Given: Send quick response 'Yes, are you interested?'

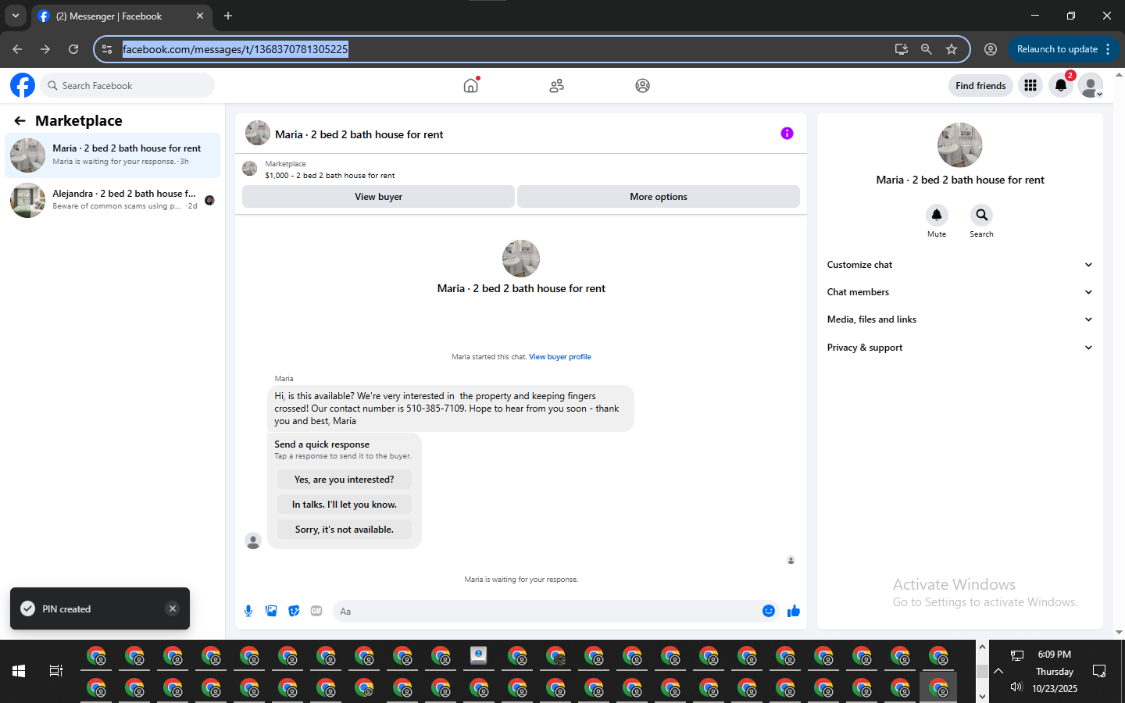Looking at the screenshot, I should coord(345,480).
